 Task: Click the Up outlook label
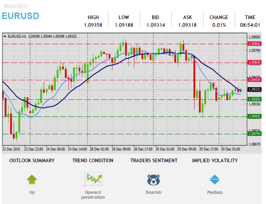click(32, 193)
